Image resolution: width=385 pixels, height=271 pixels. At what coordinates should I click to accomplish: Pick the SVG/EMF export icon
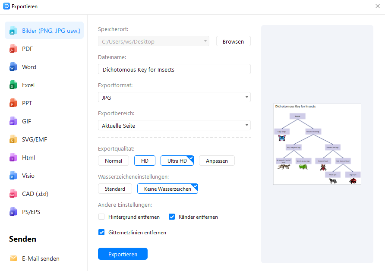(13, 139)
